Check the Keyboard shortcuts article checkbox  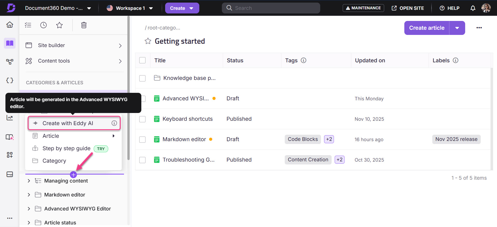142,119
